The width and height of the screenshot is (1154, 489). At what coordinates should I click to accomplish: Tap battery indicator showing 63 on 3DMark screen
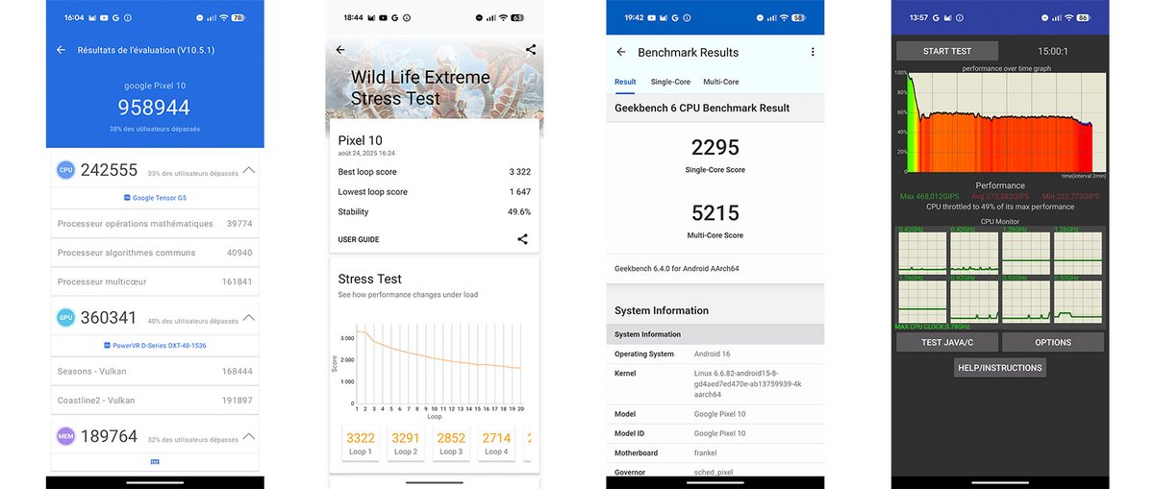(516, 18)
